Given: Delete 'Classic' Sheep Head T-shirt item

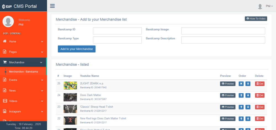Looking at the screenshot, I should coord(260,107).
